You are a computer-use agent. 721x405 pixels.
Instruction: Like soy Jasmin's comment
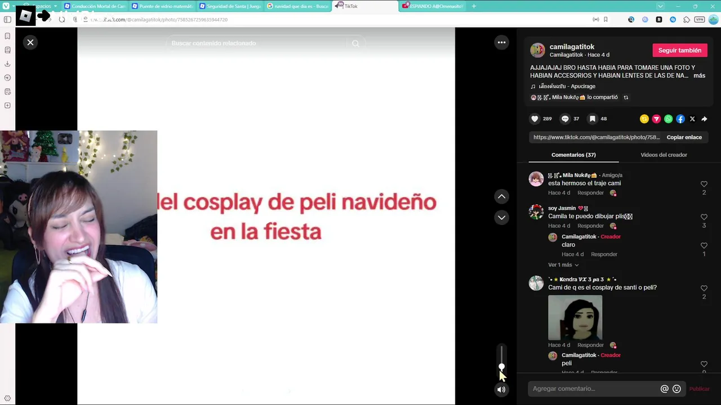pyautogui.click(x=704, y=217)
